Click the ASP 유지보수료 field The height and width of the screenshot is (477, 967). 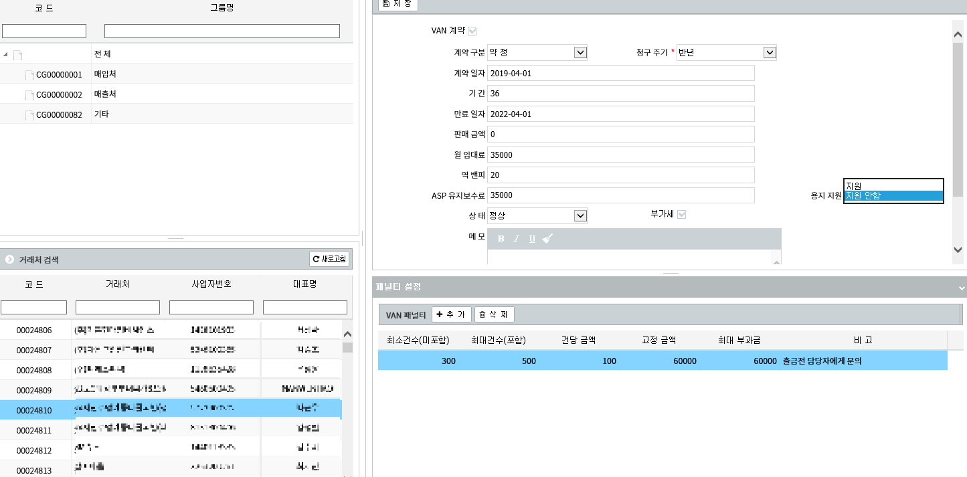(x=621, y=195)
